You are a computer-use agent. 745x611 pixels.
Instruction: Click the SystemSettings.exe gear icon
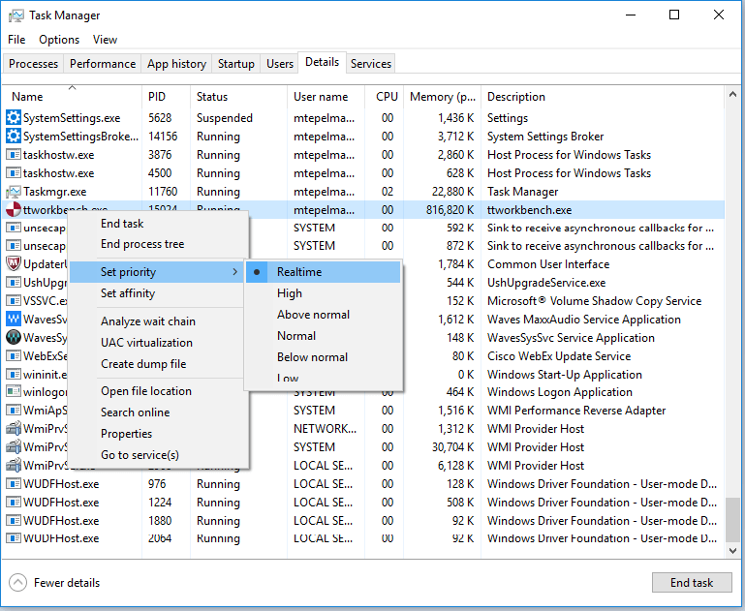click(14, 117)
